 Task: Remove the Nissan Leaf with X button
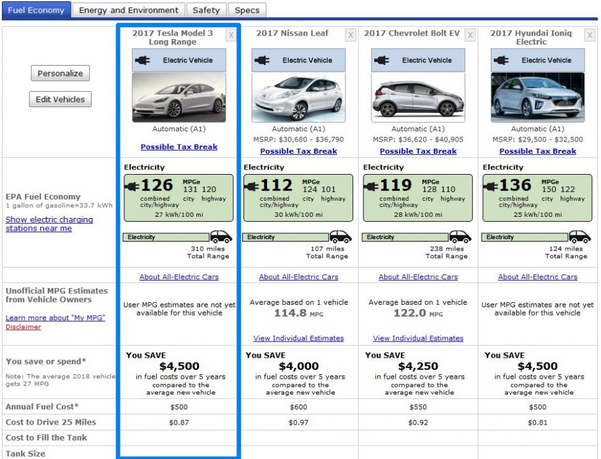[351, 35]
